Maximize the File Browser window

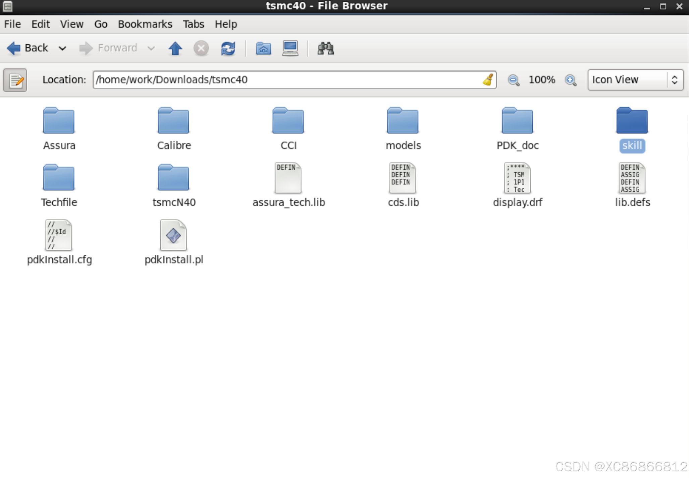663,6
